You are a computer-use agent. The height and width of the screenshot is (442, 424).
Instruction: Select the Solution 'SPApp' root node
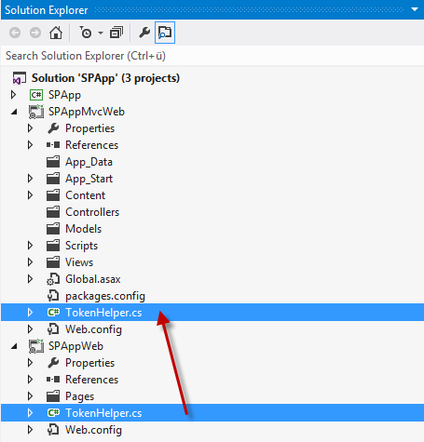[x=105, y=78]
